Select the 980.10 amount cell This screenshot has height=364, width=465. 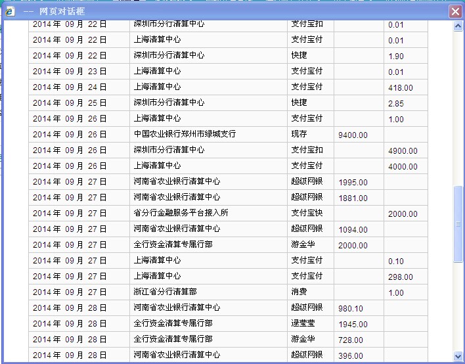(x=351, y=309)
